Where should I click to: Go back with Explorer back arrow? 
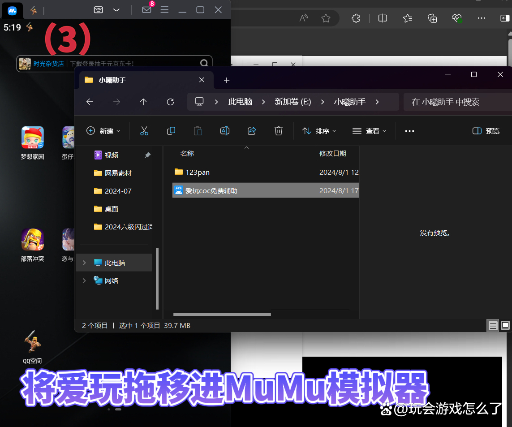tap(90, 102)
